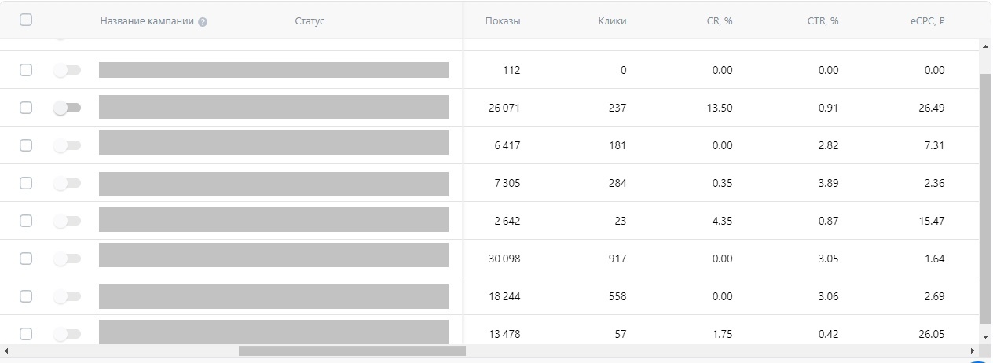Image resolution: width=993 pixels, height=363 pixels.
Task: Mark the checkbox for the row with 917 clicks
Action: 26,258
